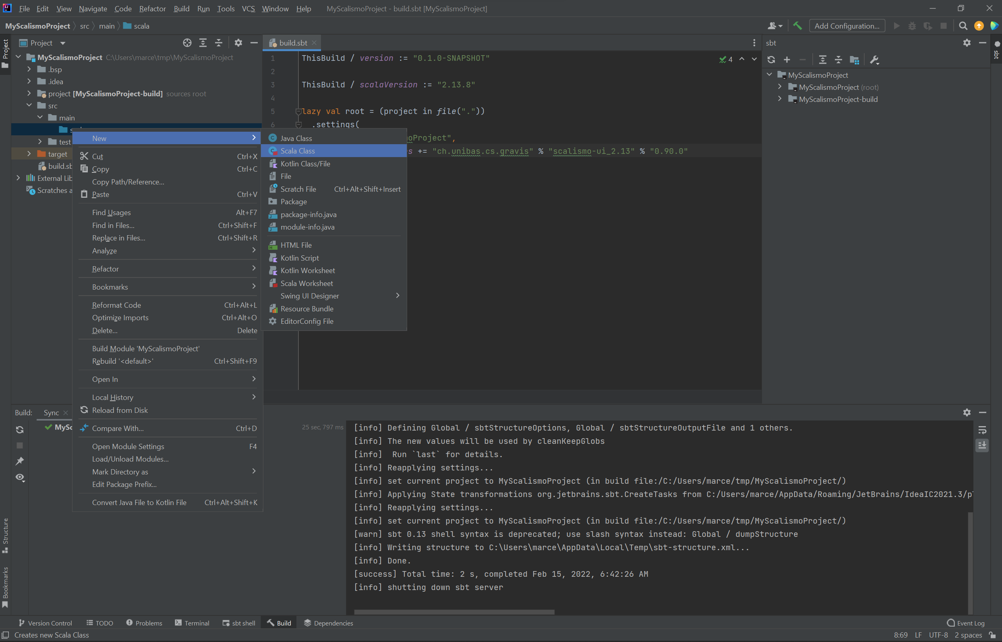
Task: Click the 8:69 caret position indicator
Action: [x=900, y=635]
